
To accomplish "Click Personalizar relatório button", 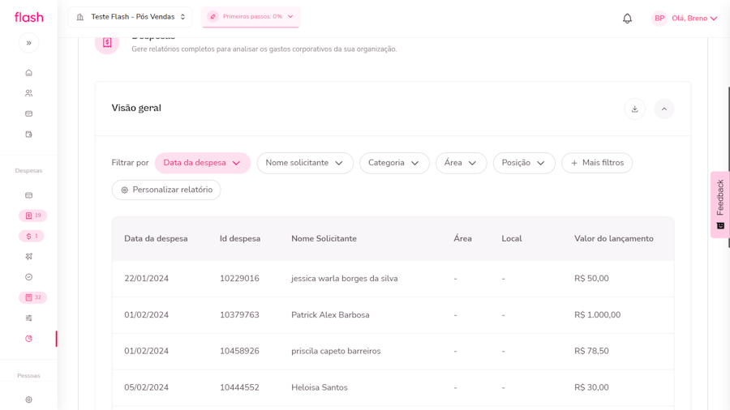I will click(166, 190).
